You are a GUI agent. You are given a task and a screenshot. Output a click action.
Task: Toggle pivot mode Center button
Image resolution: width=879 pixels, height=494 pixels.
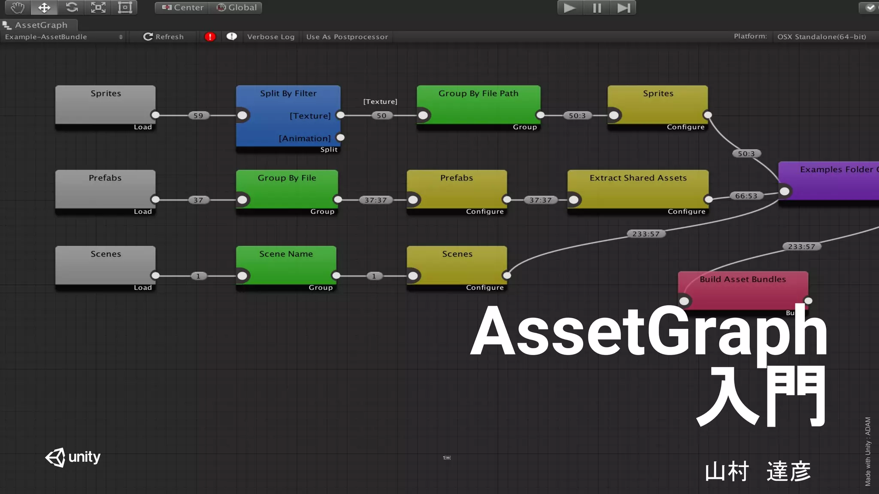[182, 8]
